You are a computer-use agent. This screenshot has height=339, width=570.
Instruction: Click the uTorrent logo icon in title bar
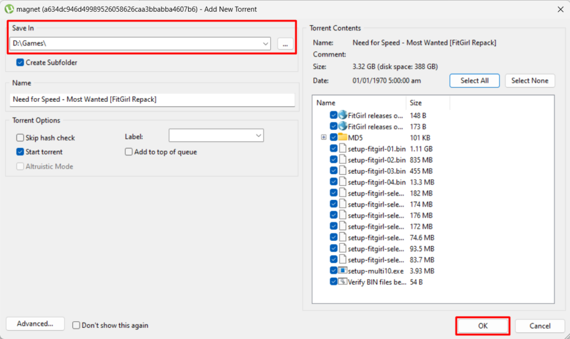(x=9, y=9)
